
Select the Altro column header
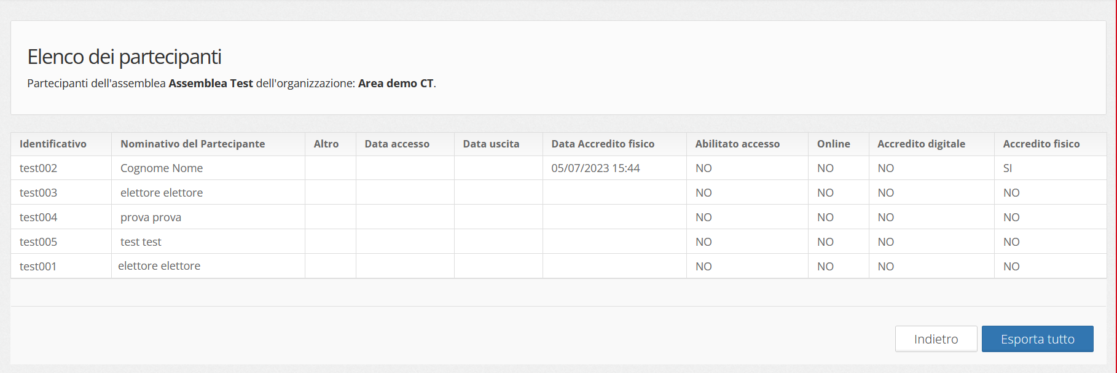tap(331, 144)
